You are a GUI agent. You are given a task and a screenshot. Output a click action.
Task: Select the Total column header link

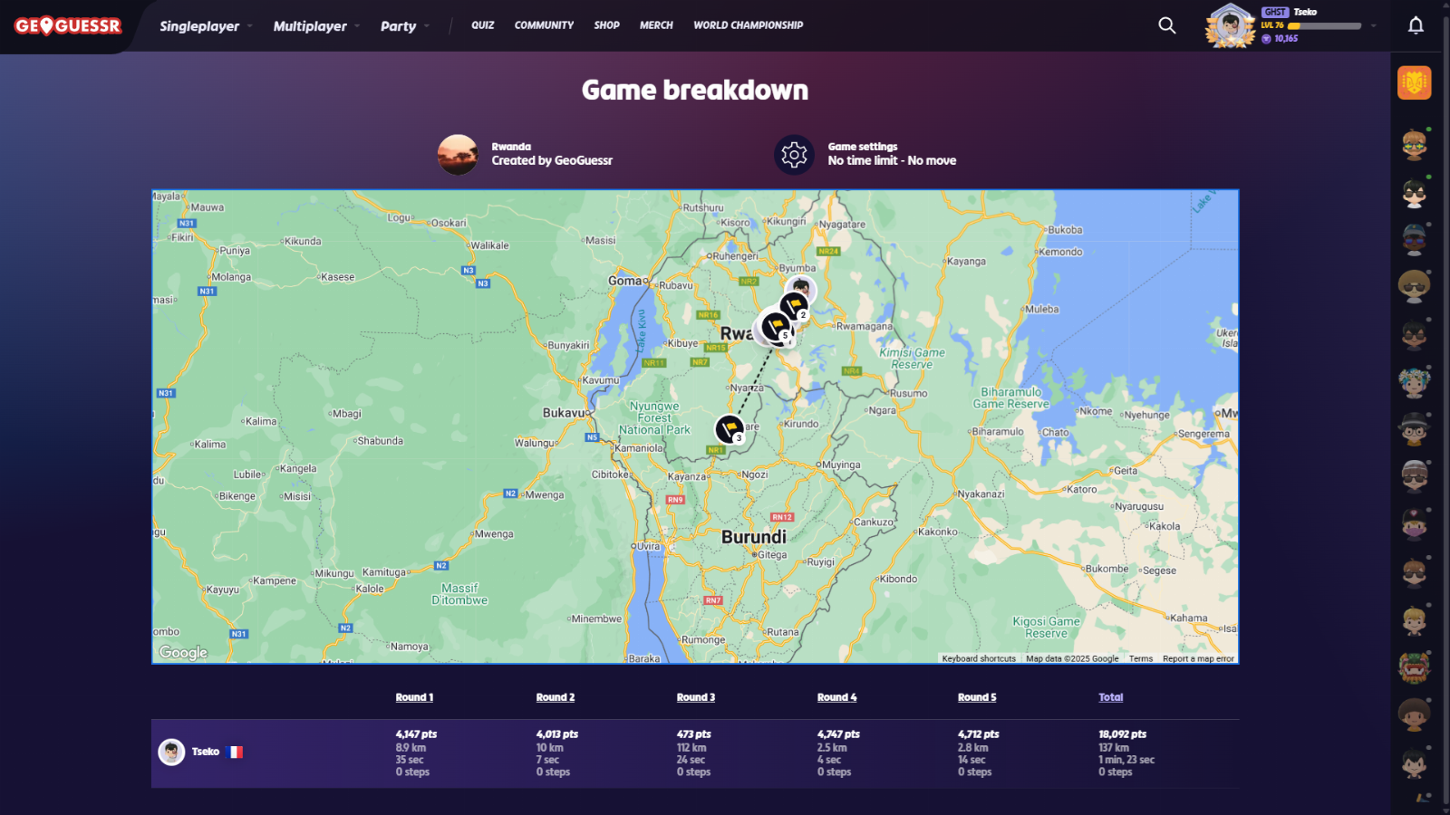click(x=1110, y=697)
